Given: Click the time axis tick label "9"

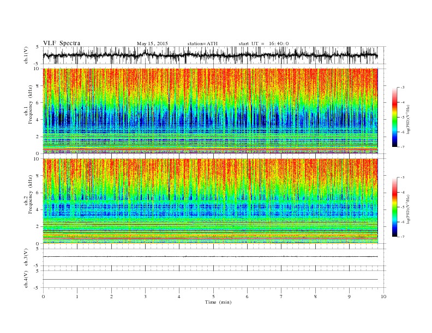Looking at the screenshot, I should pyautogui.click(x=349, y=297).
